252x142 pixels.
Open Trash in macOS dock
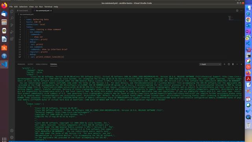[x=248, y=125]
